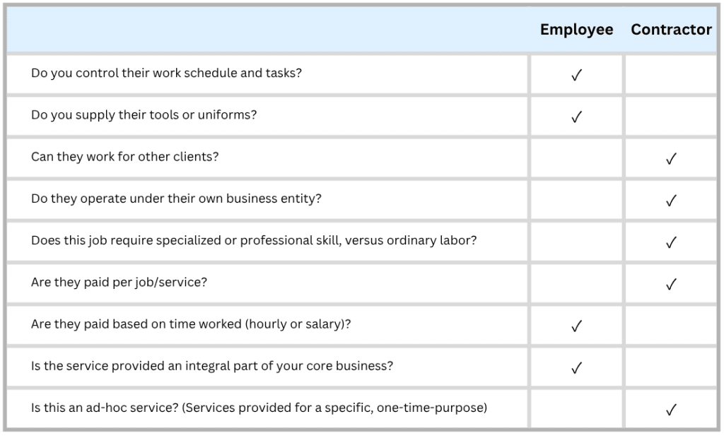Click the Employee checkmark for integral core business
The height and width of the screenshot is (438, 724).
(x=576, y=368)
